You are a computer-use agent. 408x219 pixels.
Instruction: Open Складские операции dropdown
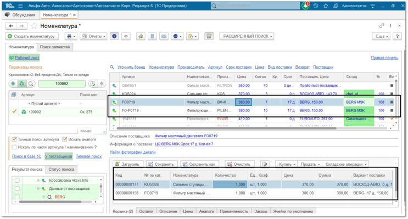click(345, 164)
